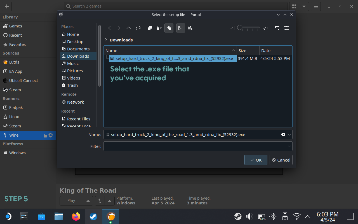Switch to compact list view
358x224 pixels.
tap(159, 28)
